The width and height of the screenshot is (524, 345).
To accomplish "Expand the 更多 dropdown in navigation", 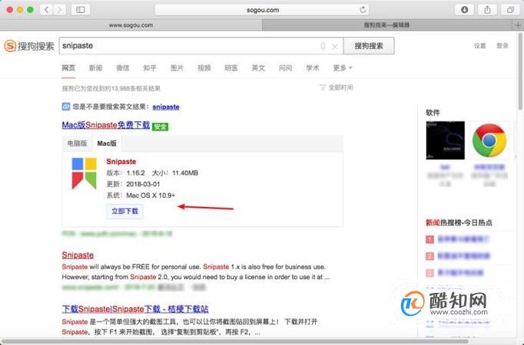I will tap(343, 68).
